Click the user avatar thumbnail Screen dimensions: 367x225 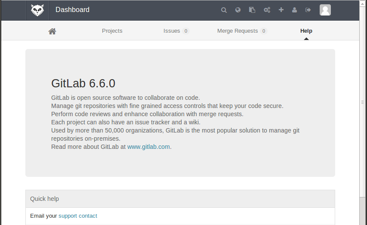pyautogui.click(x=325, y=10)
